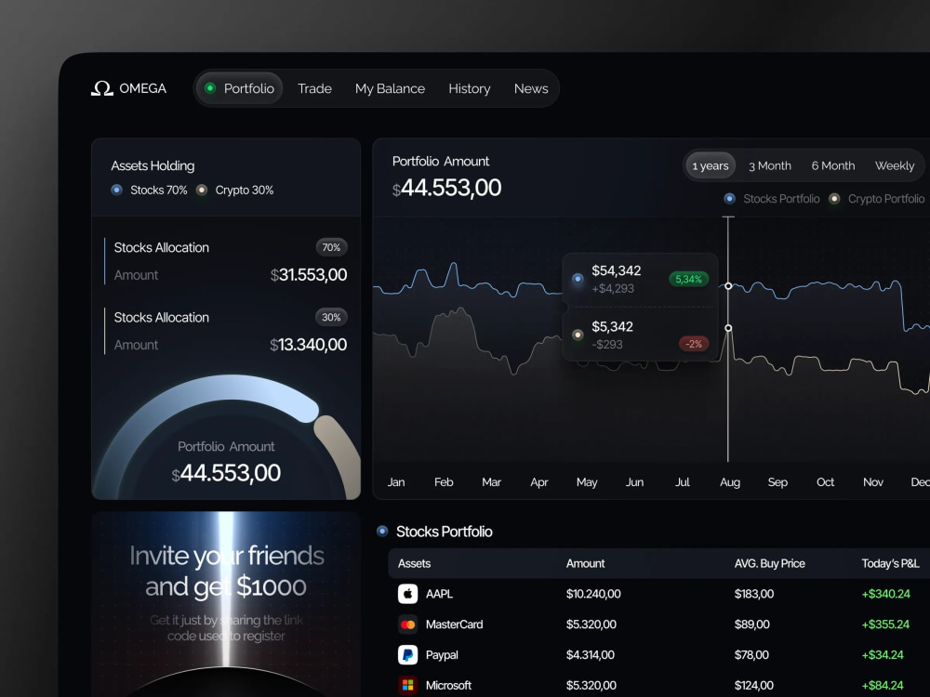Click MasterCard buy price $89,00
The image size is (930, 697).
pos(751,625)
